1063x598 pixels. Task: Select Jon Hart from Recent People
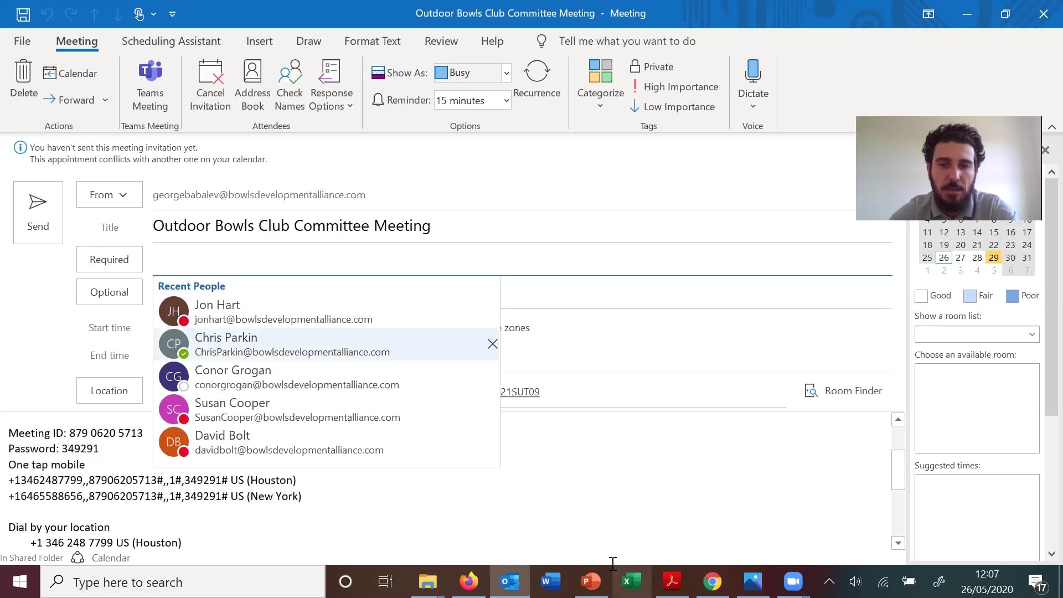pos(326,312)
